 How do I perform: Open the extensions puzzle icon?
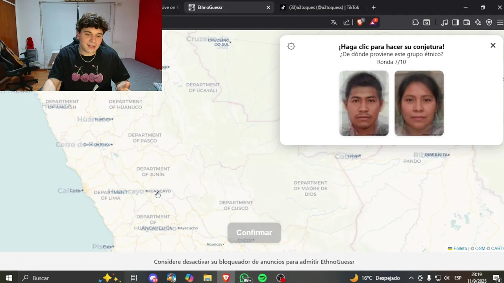(x=415, y=22)
